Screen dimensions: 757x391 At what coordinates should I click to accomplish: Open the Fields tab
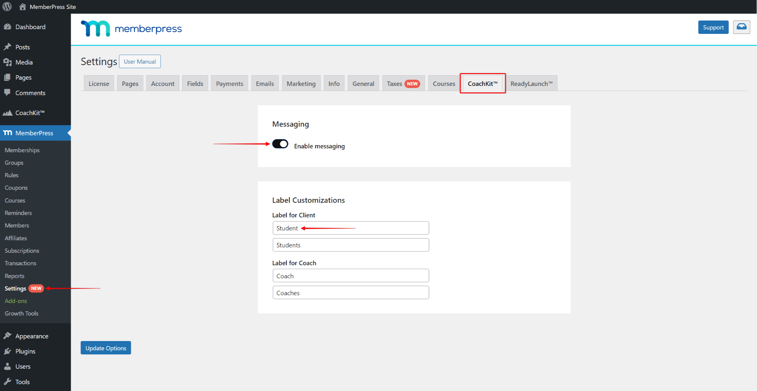(195, 84)
